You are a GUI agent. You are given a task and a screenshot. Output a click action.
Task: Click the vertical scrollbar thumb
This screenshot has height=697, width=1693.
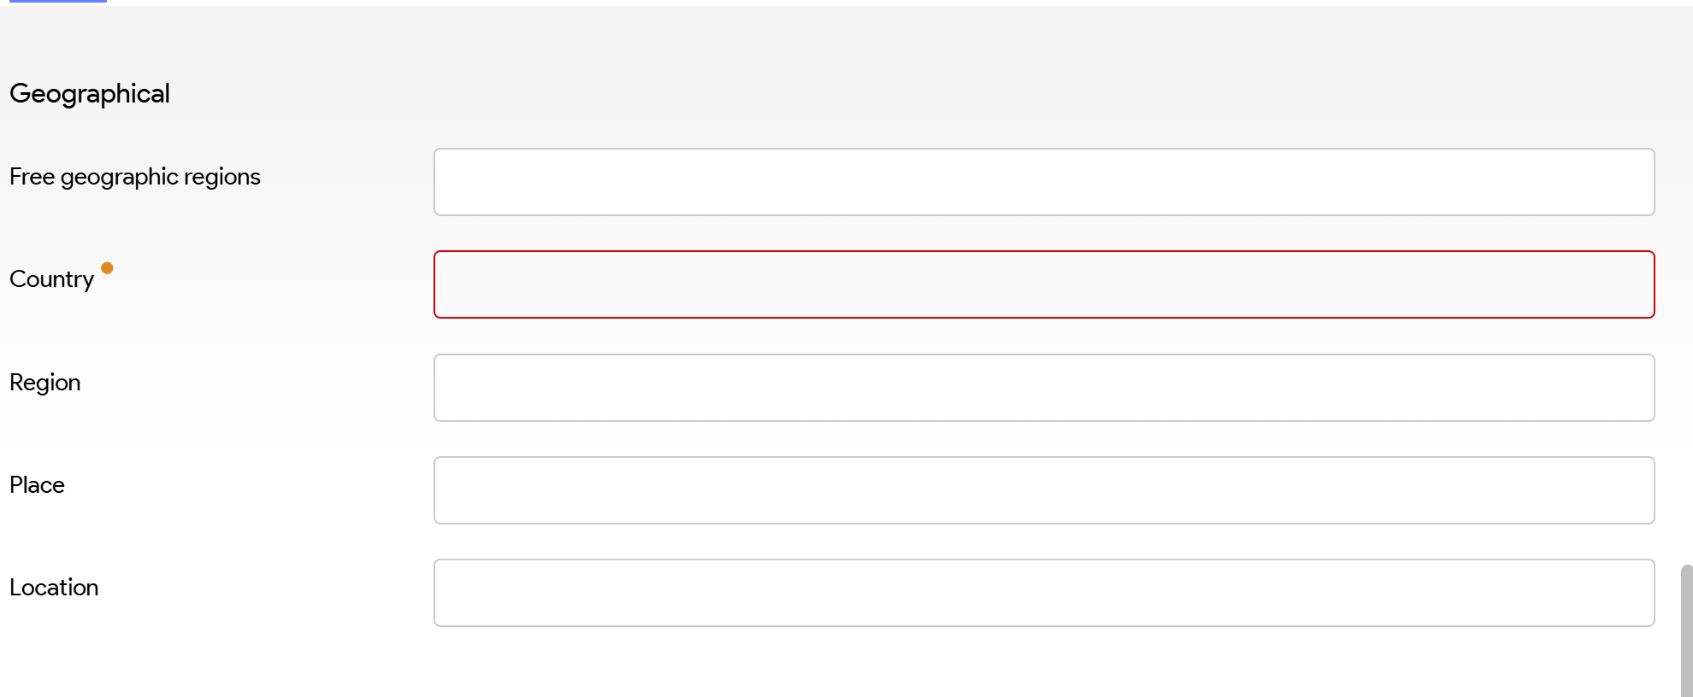coord(1686,630)
